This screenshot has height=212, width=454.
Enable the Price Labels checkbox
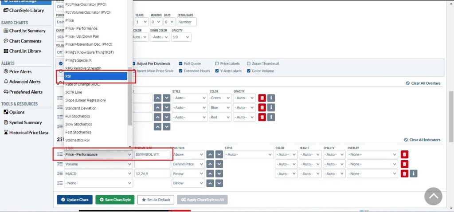[217, 63]
